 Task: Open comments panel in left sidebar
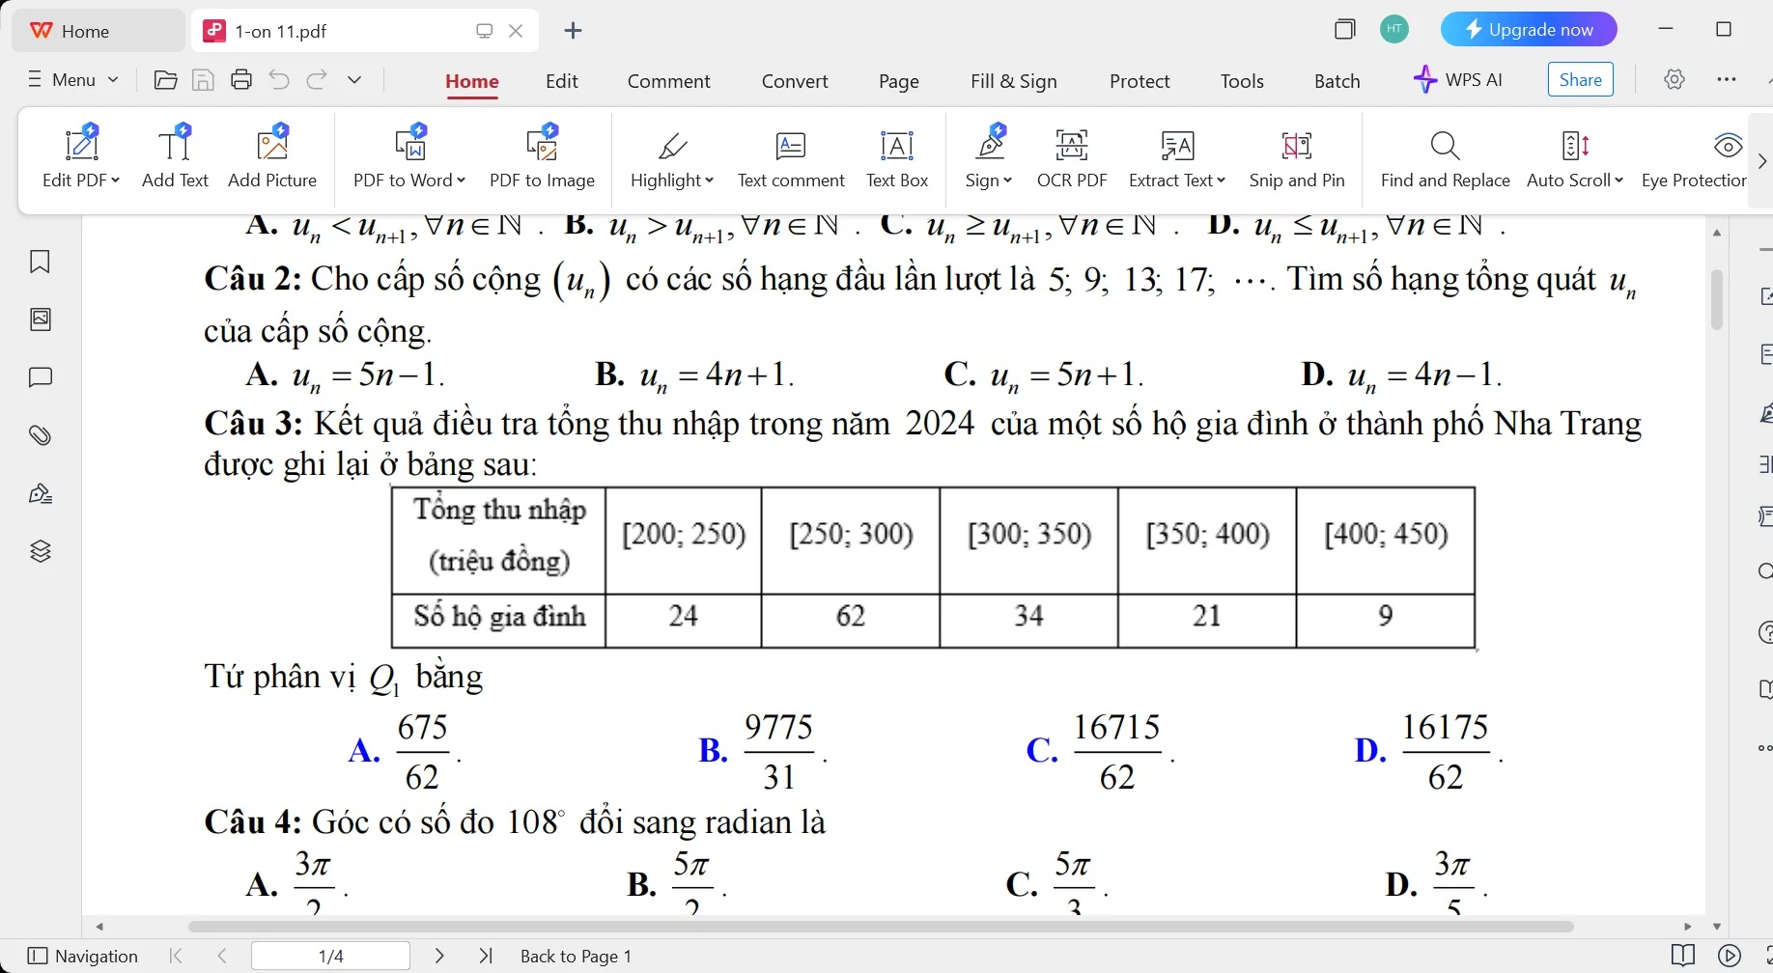tap(41, 377)
